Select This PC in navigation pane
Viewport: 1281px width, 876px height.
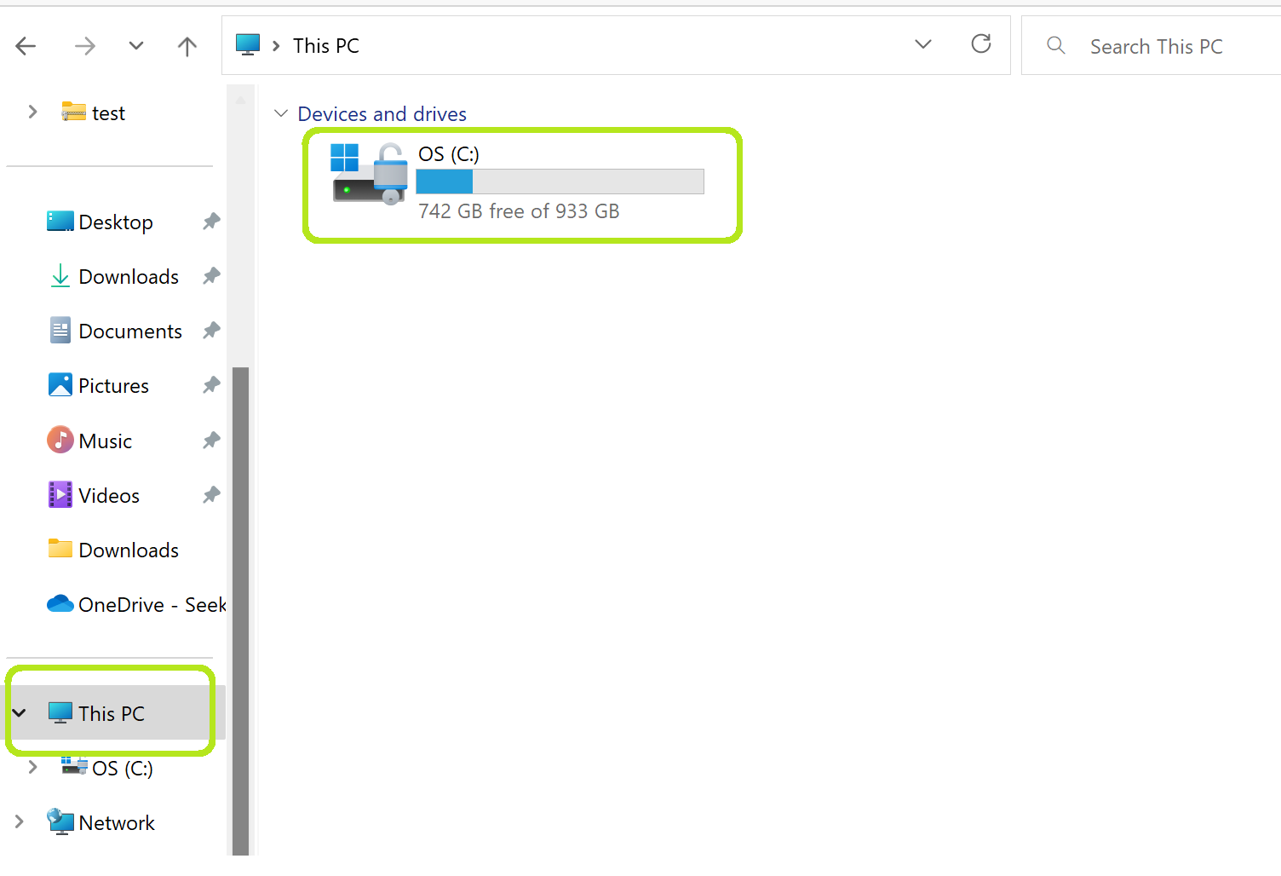(112, 714)
